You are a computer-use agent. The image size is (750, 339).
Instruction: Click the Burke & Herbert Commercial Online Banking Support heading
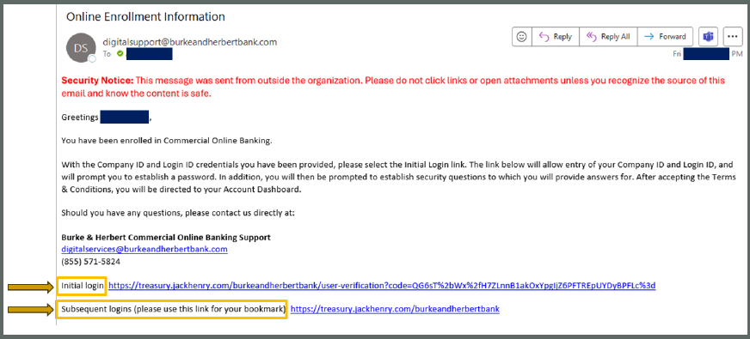point(166,237)
